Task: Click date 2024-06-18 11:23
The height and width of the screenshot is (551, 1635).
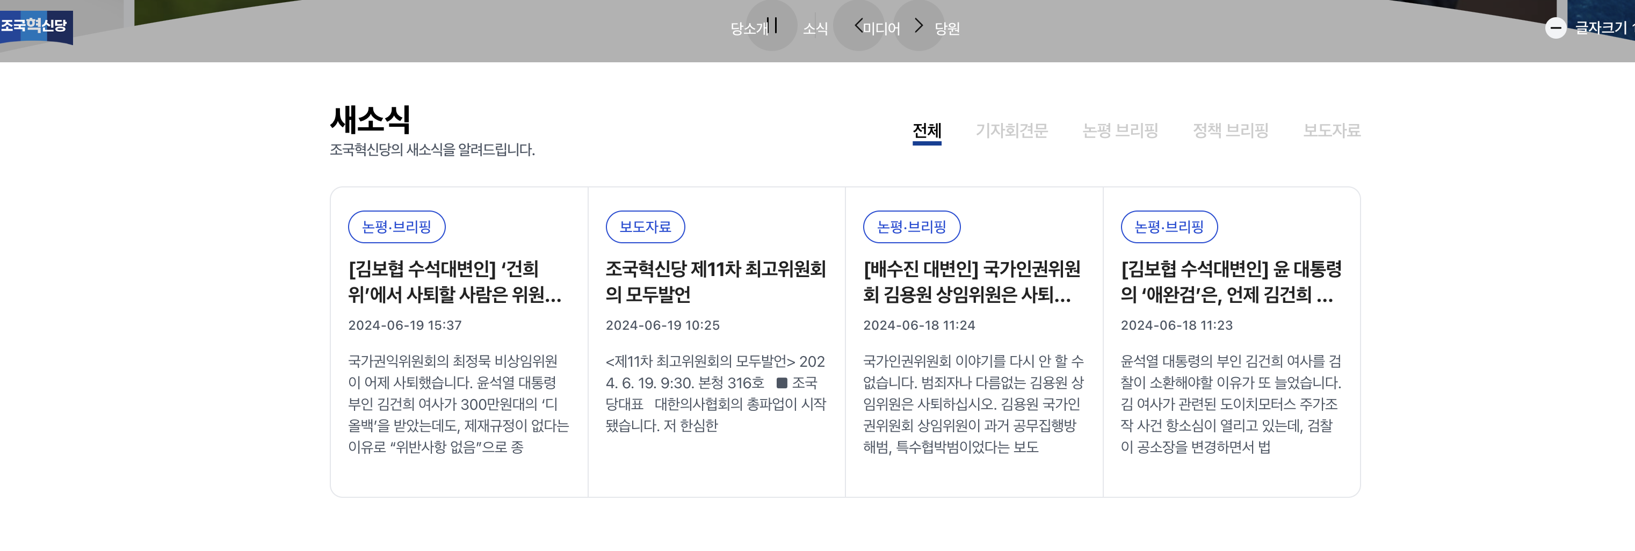Action: pos(1177,325)
